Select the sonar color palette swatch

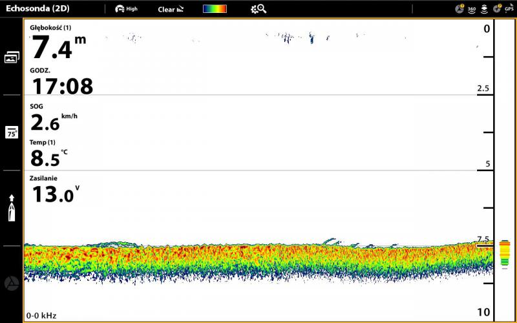coord(215,9)
